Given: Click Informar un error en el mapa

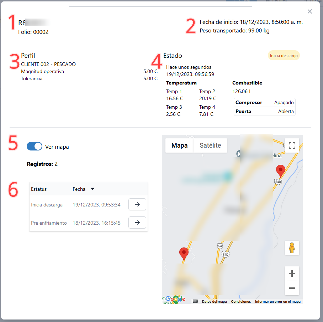Looking at the screenshot, I should tap(277, 301).
